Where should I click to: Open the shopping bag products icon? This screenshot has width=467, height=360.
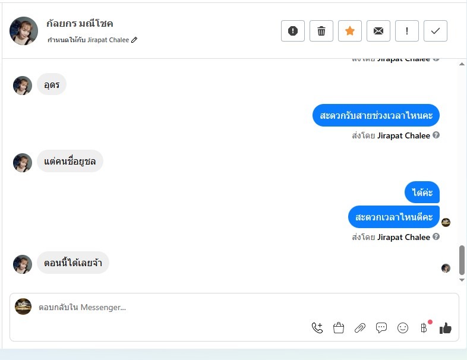click(x=339, y=328)
